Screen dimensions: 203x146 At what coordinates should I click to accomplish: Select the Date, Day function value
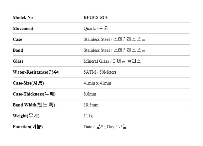coord(105,127)
